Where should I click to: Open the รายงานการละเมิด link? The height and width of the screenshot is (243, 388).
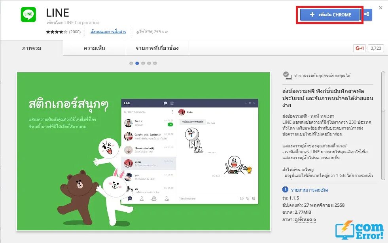309,190
